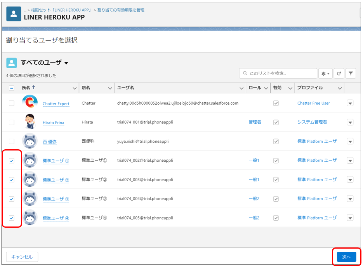The width and height of the screenshot is (363, 268).
Task: Open Platform profile link for 標準ユーザ④
Action: [317, 218]
